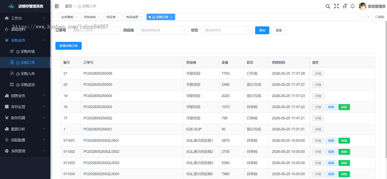Expand the 基础资料 menu
Screen dimensions: 387x179
[x=44, y=29]
